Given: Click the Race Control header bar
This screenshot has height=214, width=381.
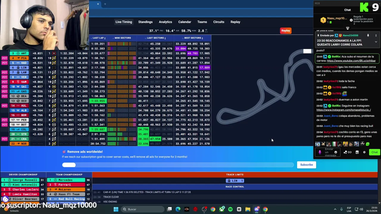Looking at the screenshot, I should point(235,187).
